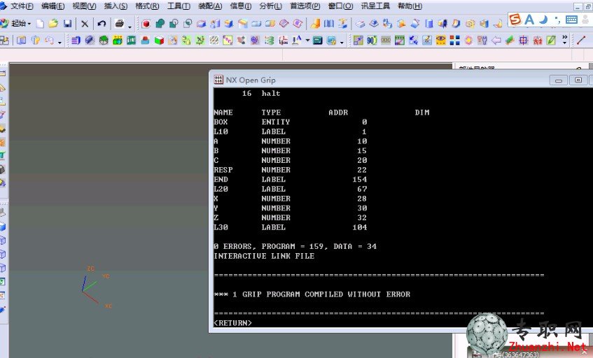Open the Sogou soft keyboard
The image size is (593, 358).
[572, 20]
